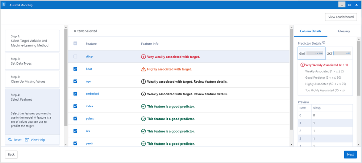Click the embarked feature name
Viewport: 362px width, 163px height.
(x=92, y=94)
